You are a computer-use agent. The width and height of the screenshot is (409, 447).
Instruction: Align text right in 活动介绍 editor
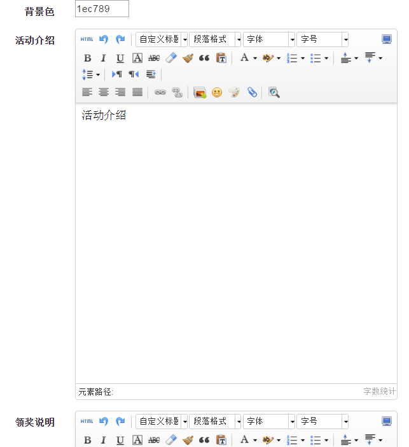120,92
